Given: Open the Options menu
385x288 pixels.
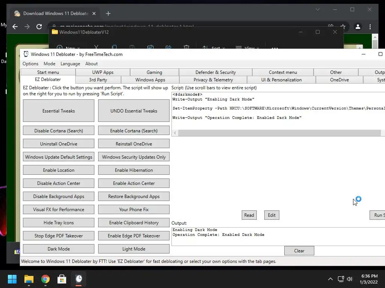Looking at the screenshot, I should (x=30, y=64).
